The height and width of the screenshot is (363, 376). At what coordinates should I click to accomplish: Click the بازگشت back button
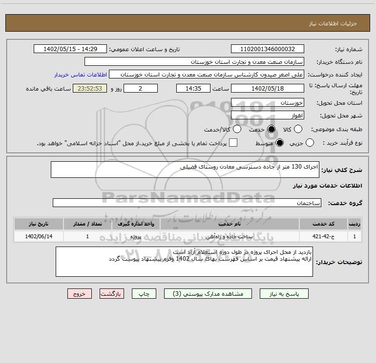pos(112,294)
